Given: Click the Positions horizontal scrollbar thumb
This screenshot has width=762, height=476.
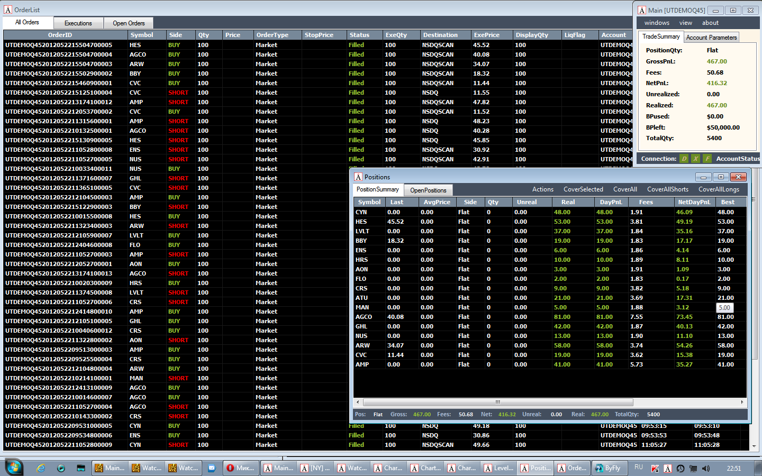Looking at the screenshot, I should pos(497,402).
